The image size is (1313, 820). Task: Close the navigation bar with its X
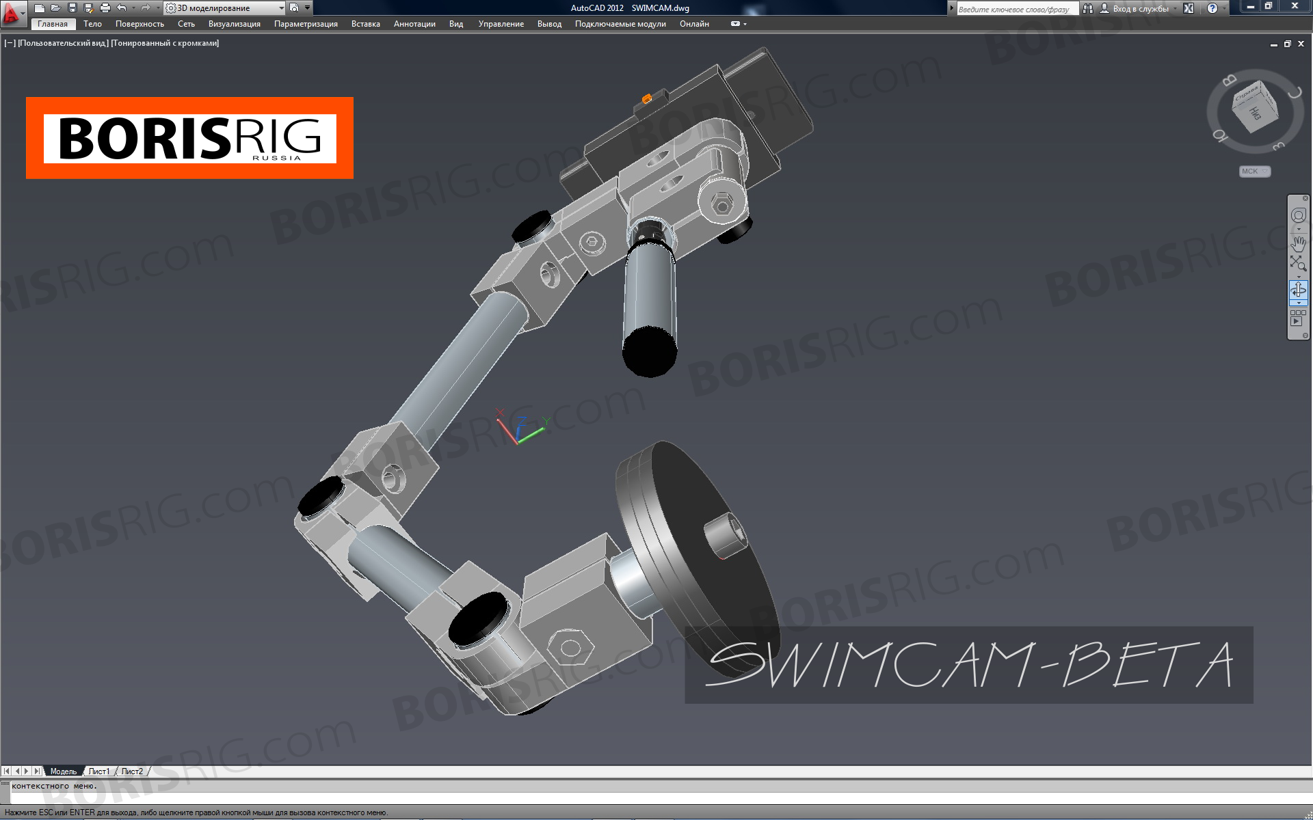point(1305,198)
